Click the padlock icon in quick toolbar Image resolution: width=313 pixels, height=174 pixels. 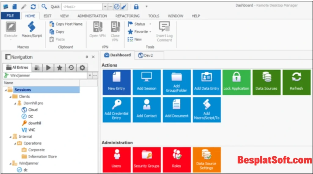click(136, 7)
